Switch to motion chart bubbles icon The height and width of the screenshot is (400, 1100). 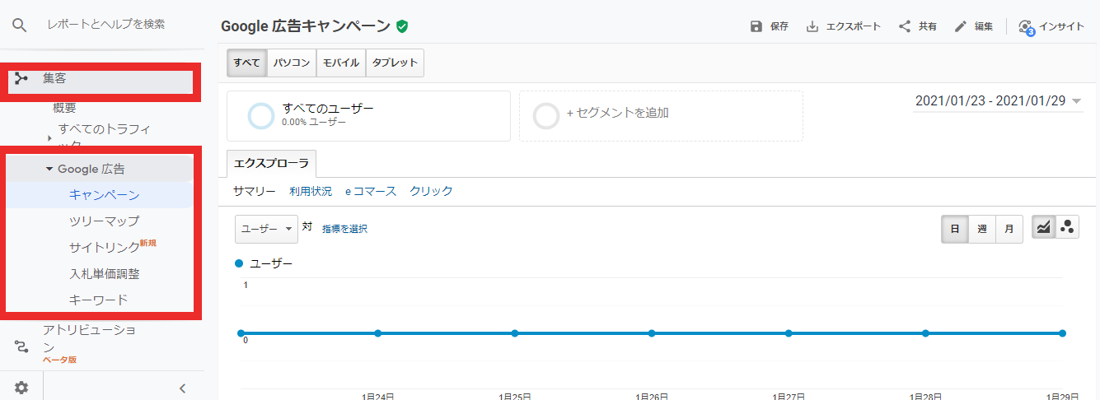point(1067,228)
